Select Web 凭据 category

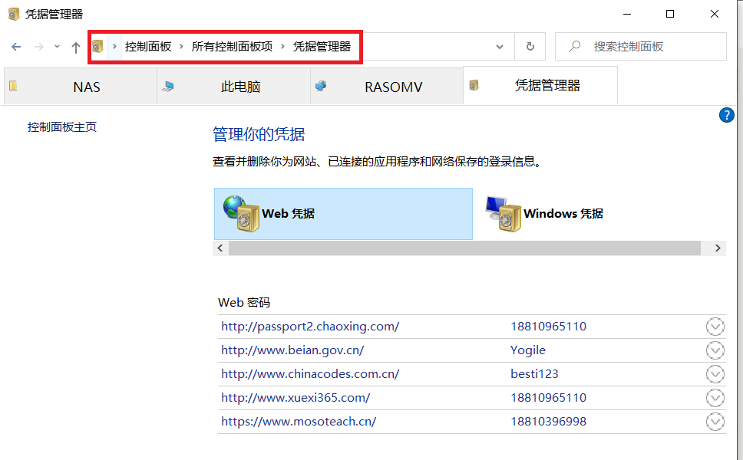coord(343,213)
